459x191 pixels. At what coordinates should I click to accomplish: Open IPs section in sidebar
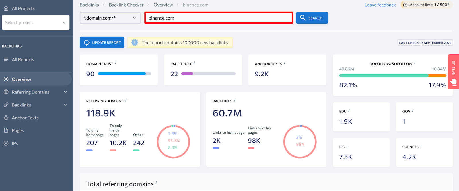pyautogui.click(x=15, y=143)
